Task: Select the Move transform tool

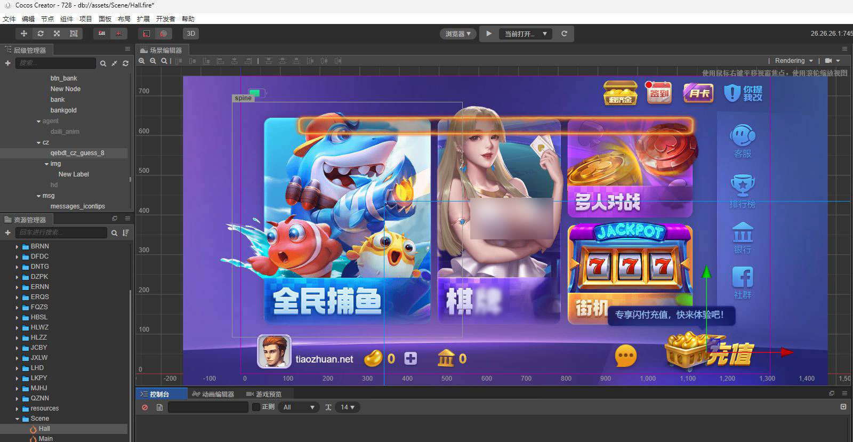Action: coord(23,34)
